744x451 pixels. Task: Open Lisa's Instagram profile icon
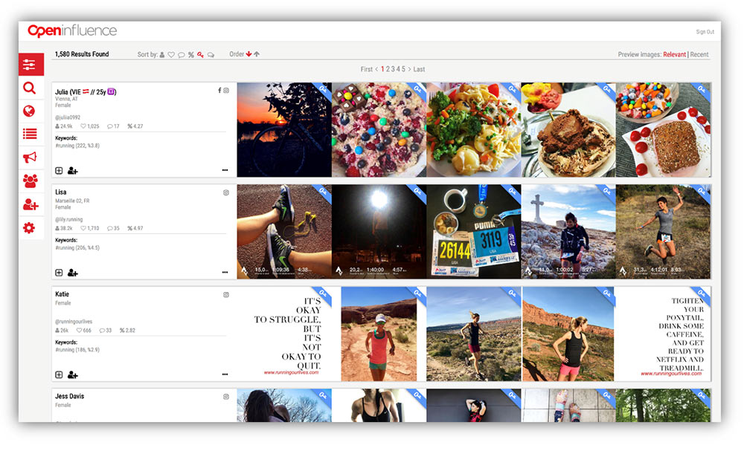pyautogui.click(x=226, y=193)
